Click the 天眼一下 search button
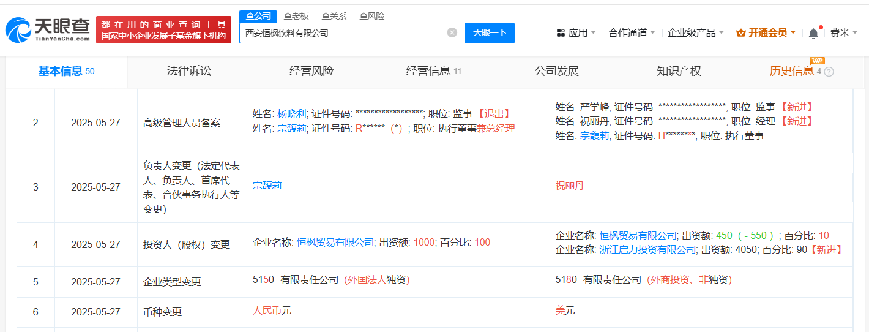869x332 pixels. click(490, 32)
